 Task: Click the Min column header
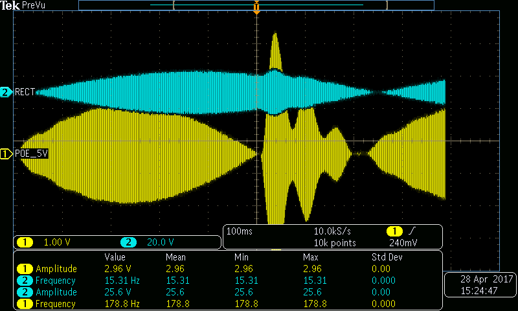tap(242, 257)
